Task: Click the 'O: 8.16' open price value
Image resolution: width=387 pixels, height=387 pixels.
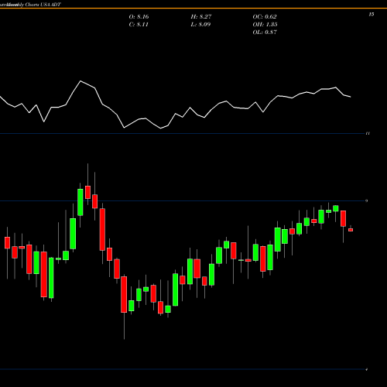Action: coord(139,17)
